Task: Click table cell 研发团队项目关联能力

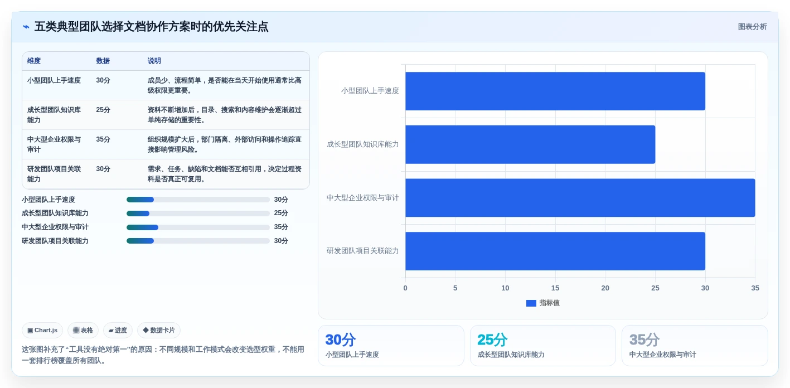Action: [x=54, y=174]
